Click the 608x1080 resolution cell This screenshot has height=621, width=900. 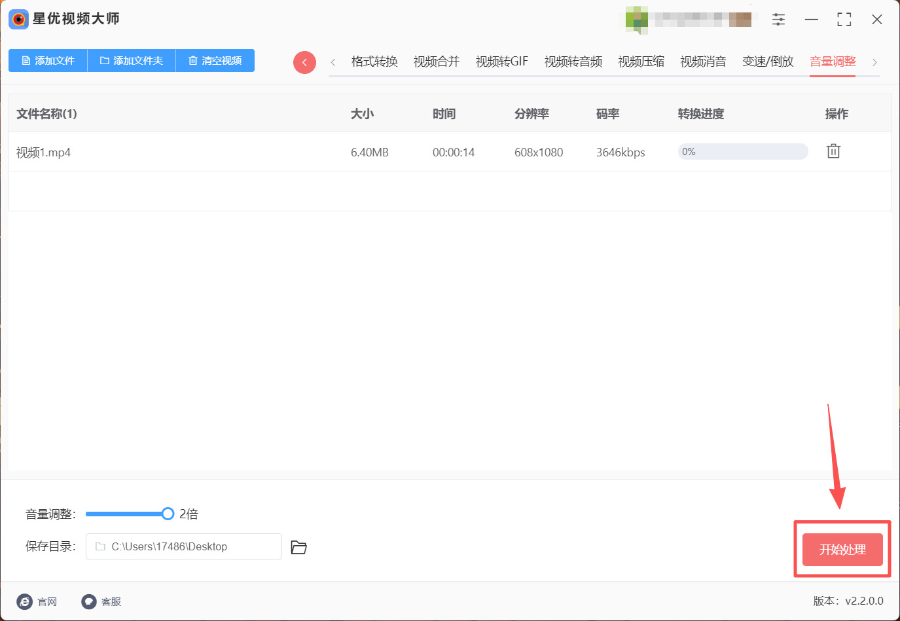pyautogui.click(x=539, y=152)
